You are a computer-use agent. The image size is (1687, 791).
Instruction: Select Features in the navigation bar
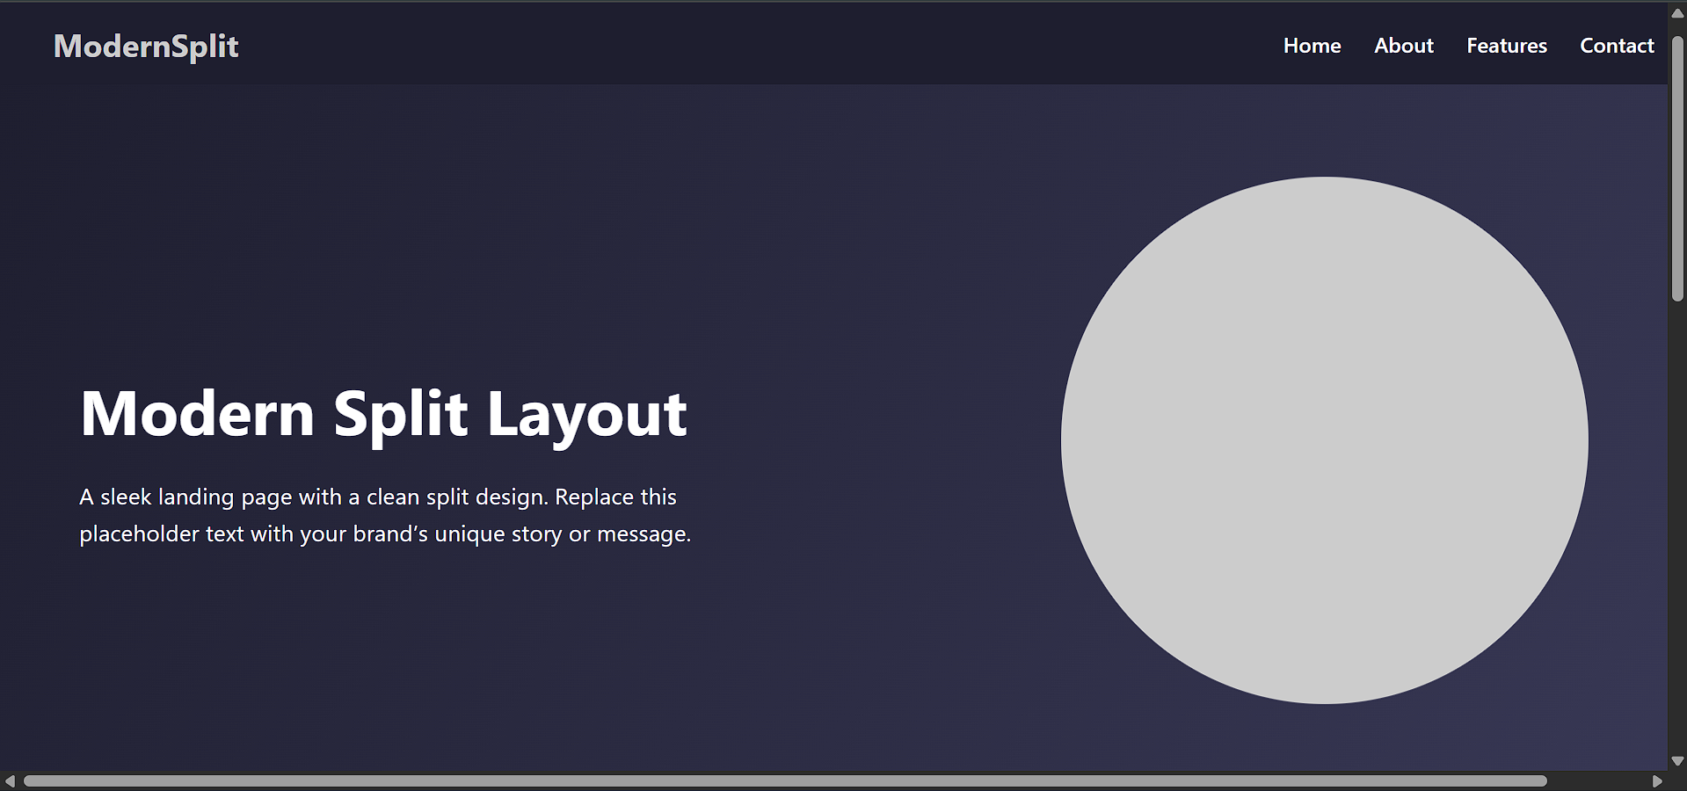[1506, 46]
